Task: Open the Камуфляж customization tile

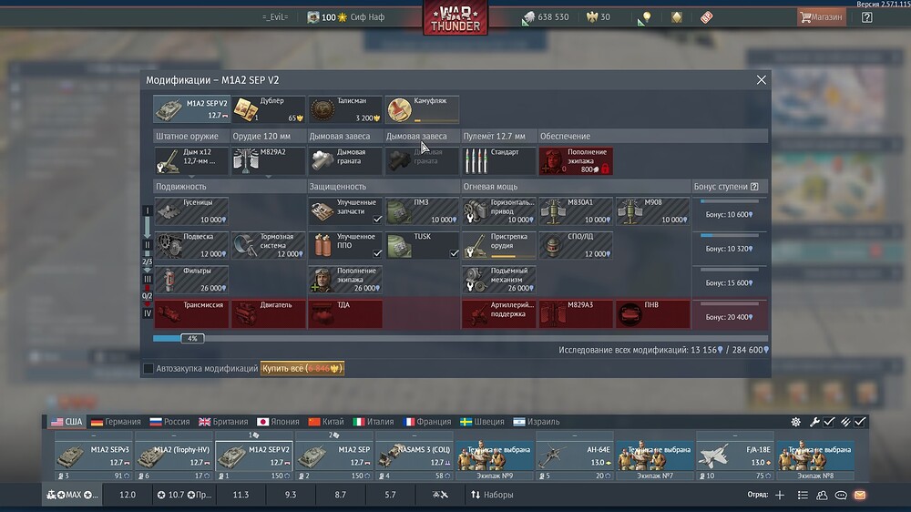Action: click(x=421, y=109)
